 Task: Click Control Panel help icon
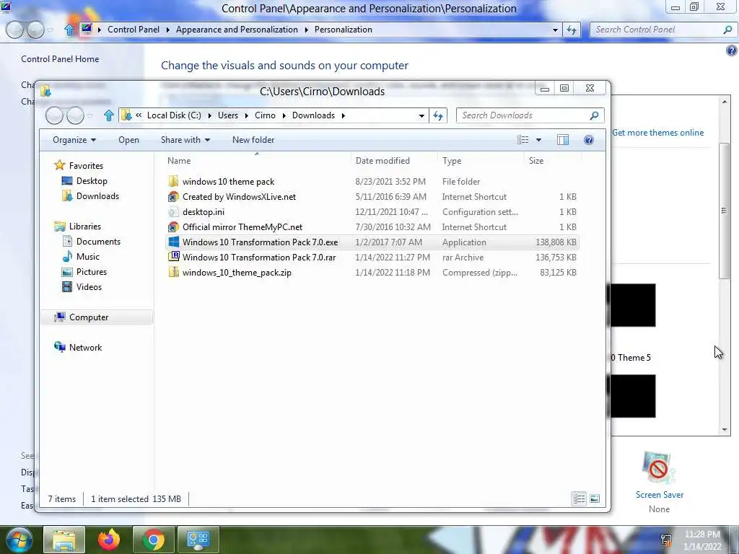click(x=732, y=50)
